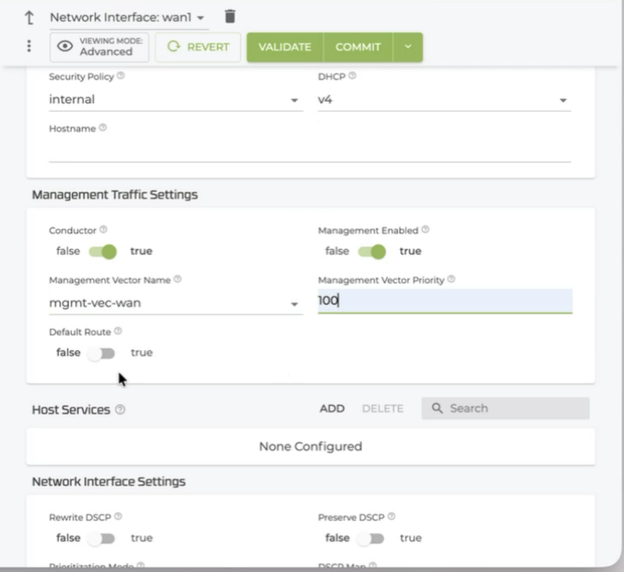Click ADD in Host Services
Screen dimensions: 624x572
pyautogui.click(x=332, y=408)
